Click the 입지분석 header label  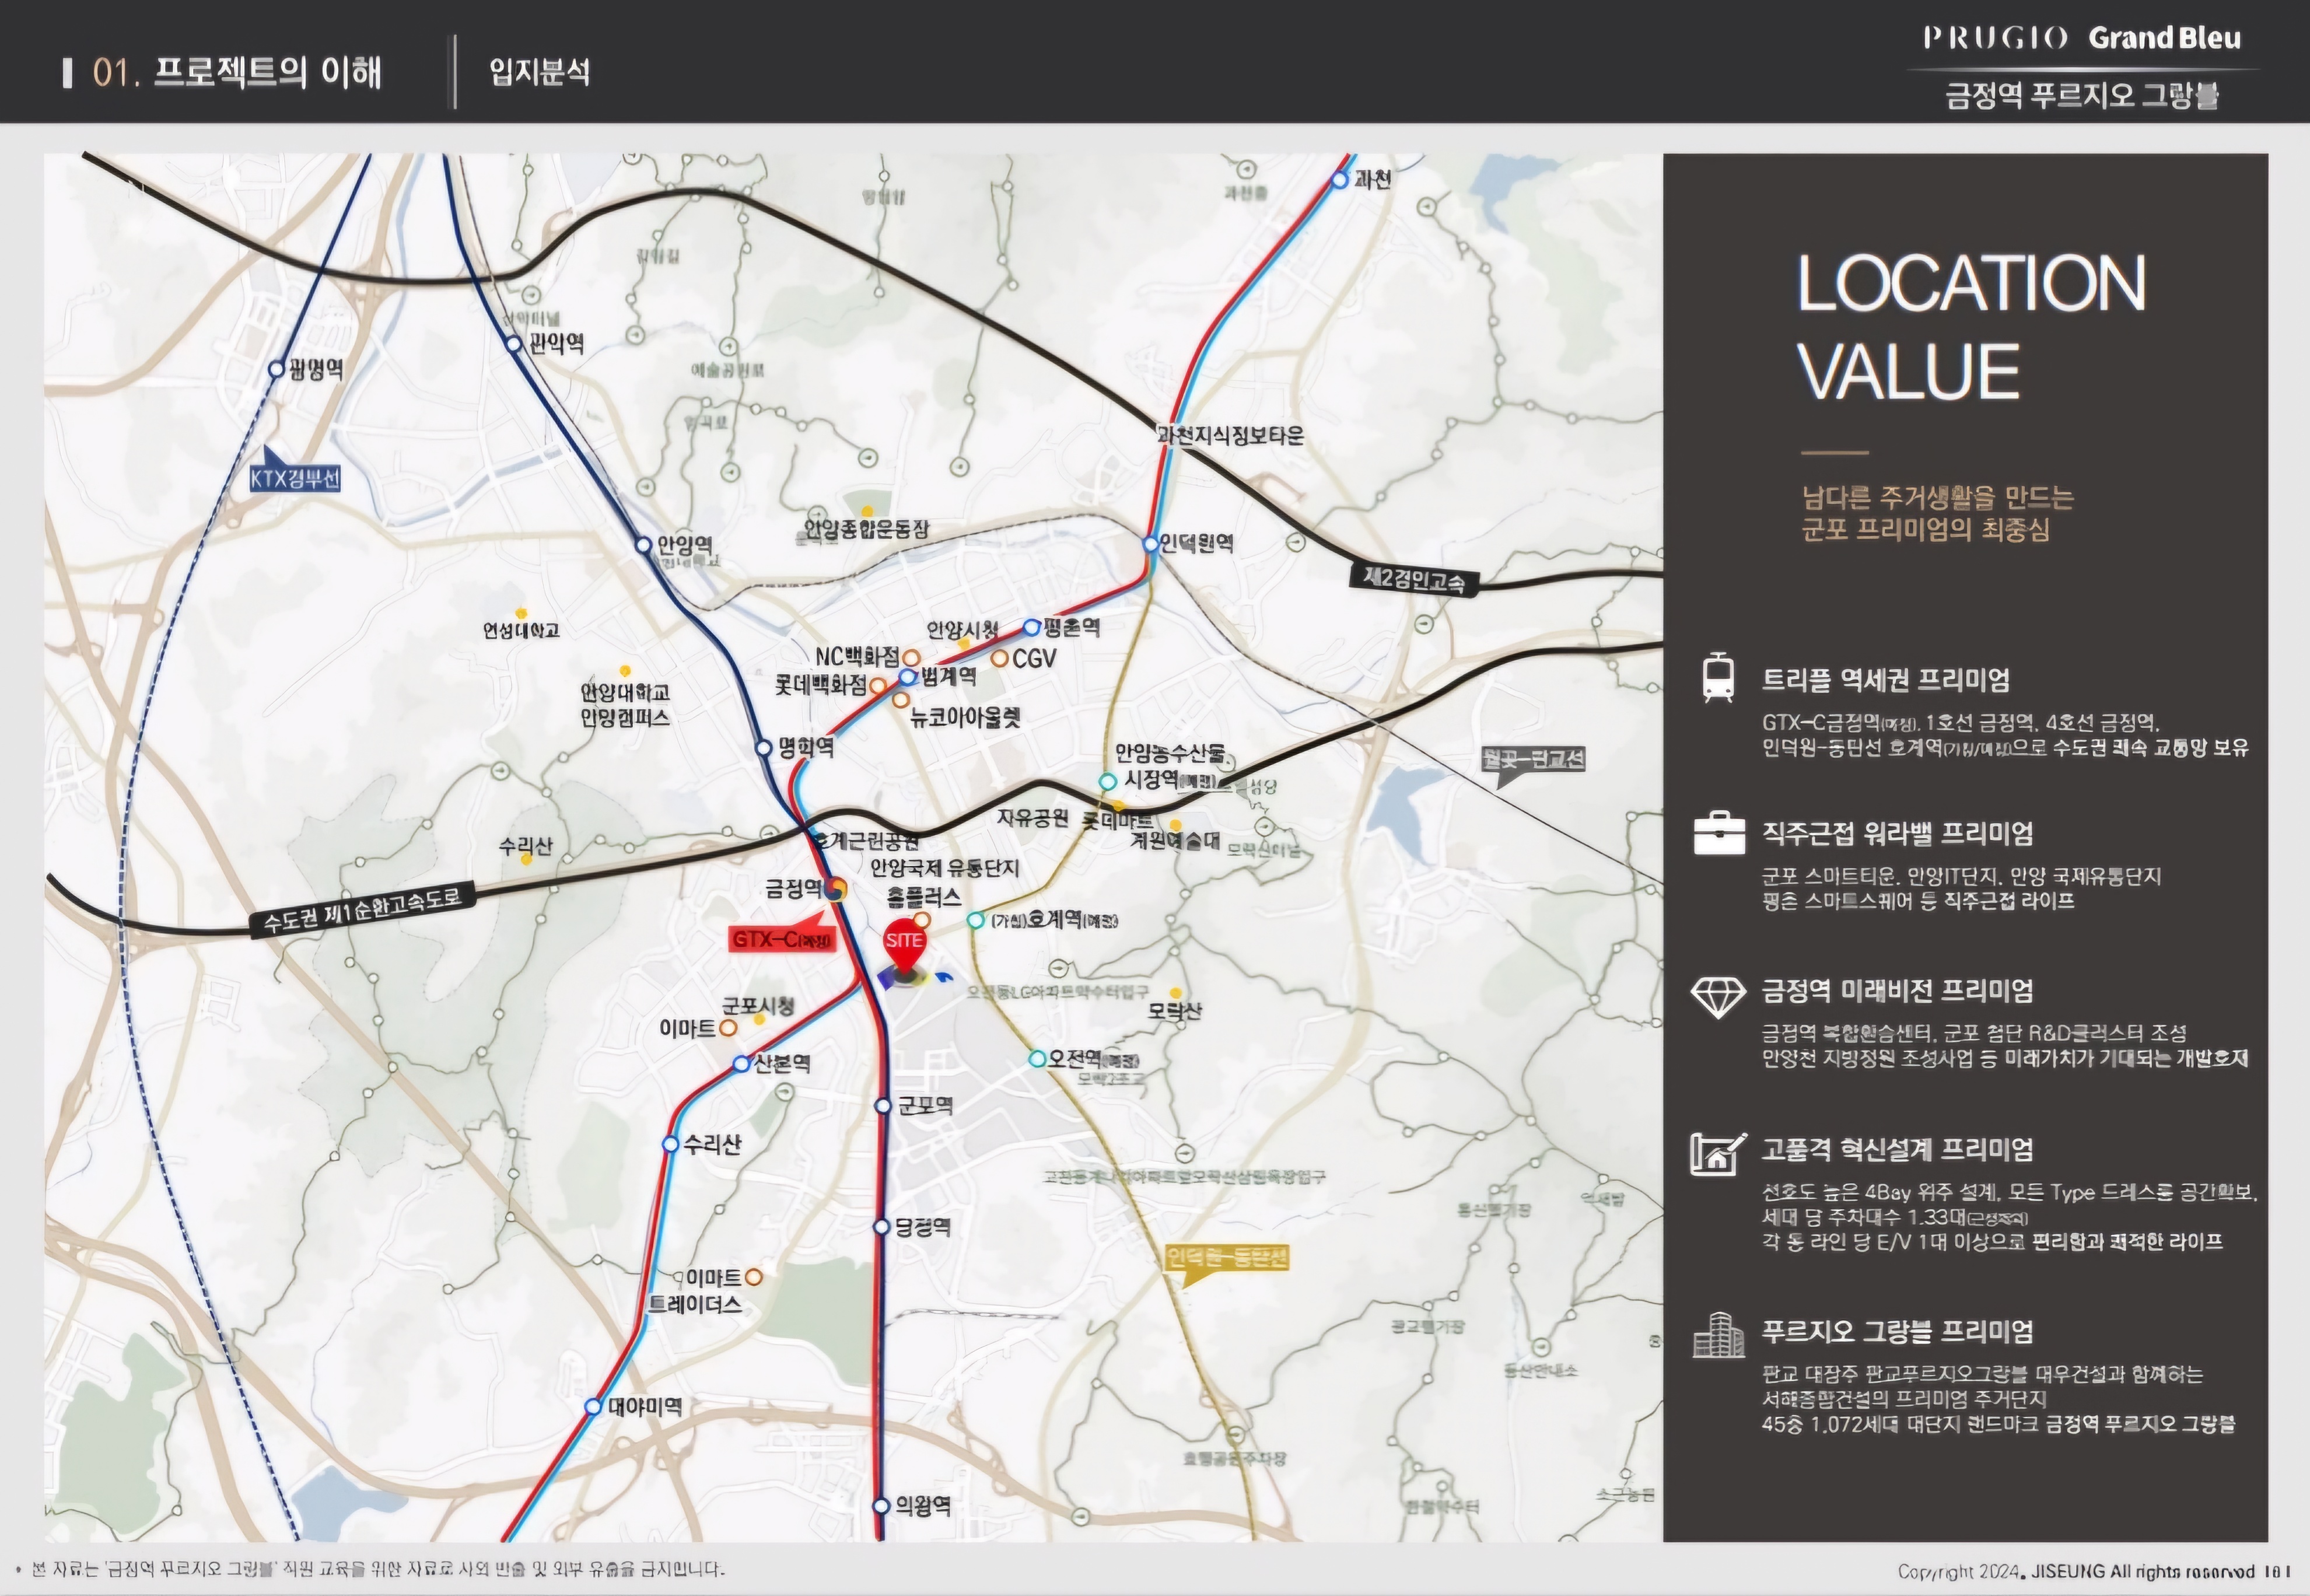pos(539,72)
